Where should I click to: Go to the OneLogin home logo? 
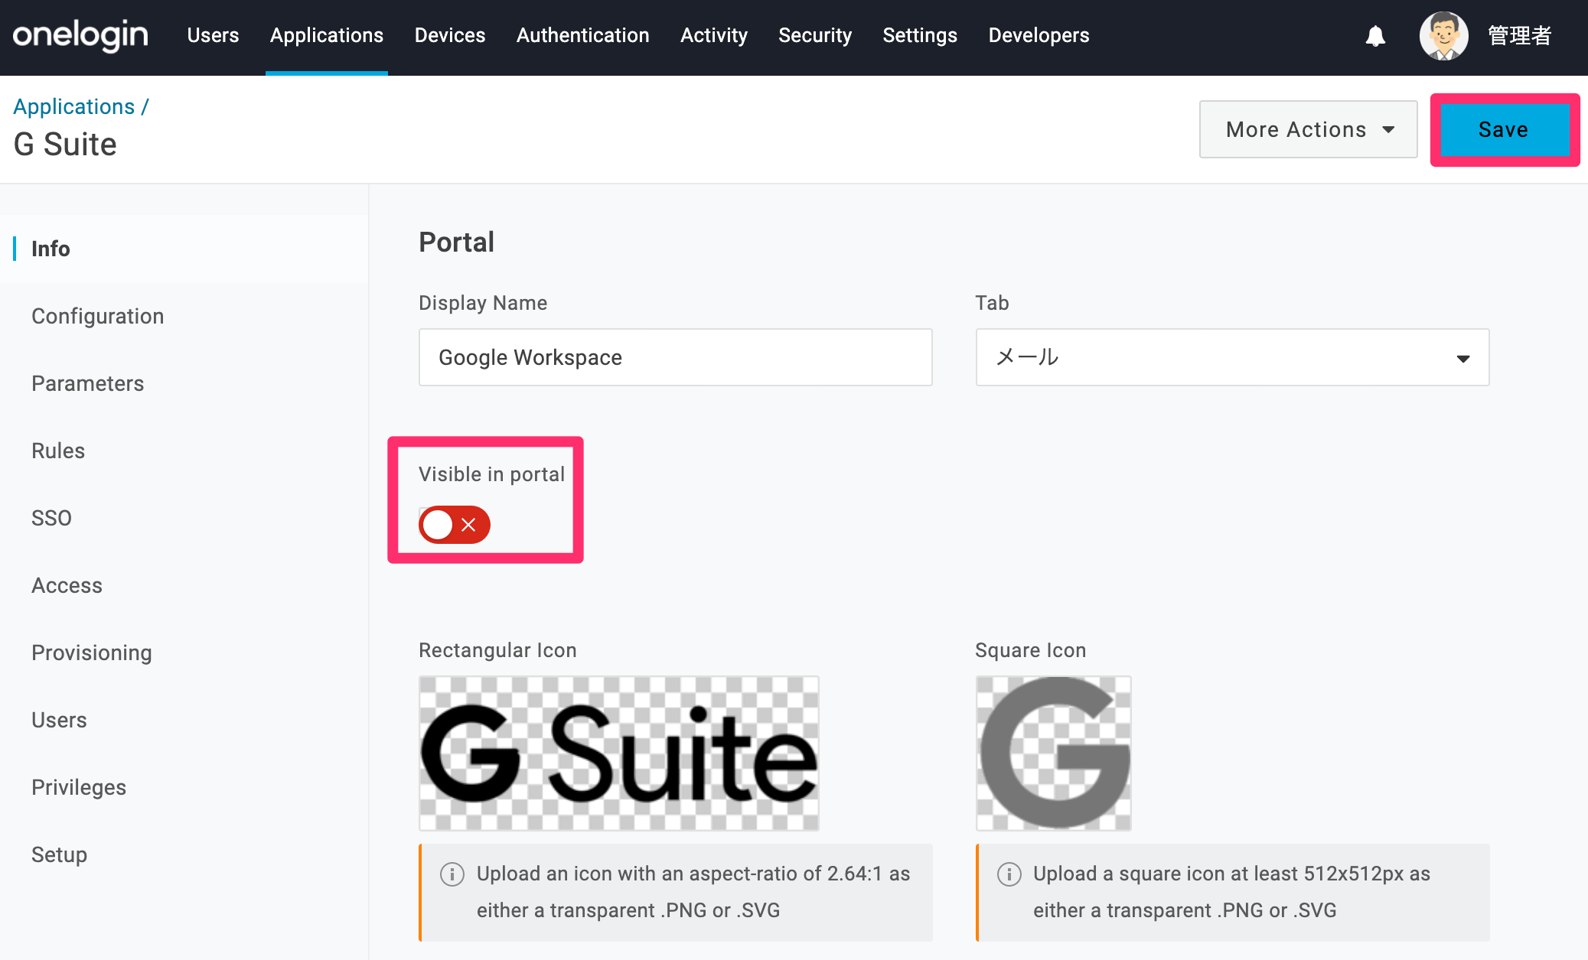click(x=80, y=35)
